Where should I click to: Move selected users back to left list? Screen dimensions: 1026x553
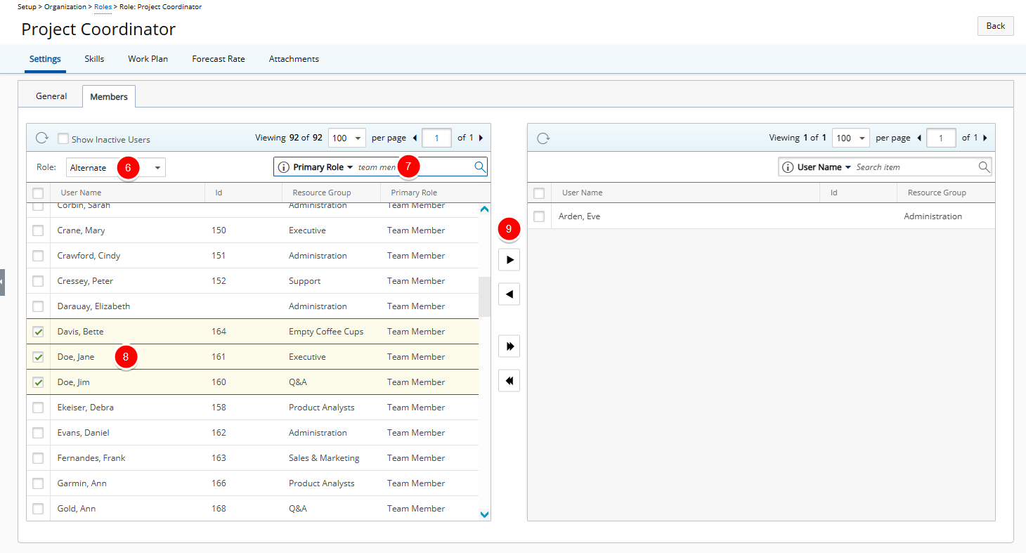point(509,294)
